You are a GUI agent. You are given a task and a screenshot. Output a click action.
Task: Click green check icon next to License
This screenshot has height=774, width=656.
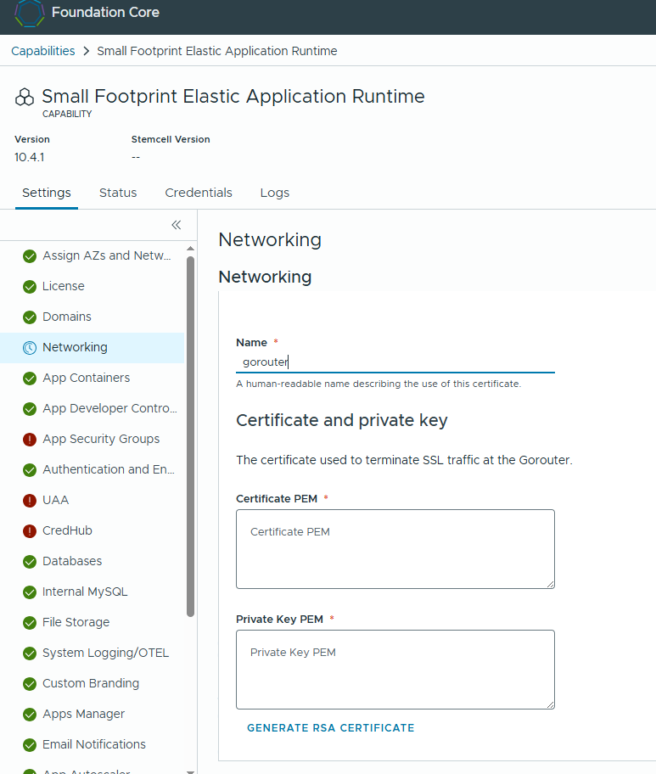(x=30, y=287)
